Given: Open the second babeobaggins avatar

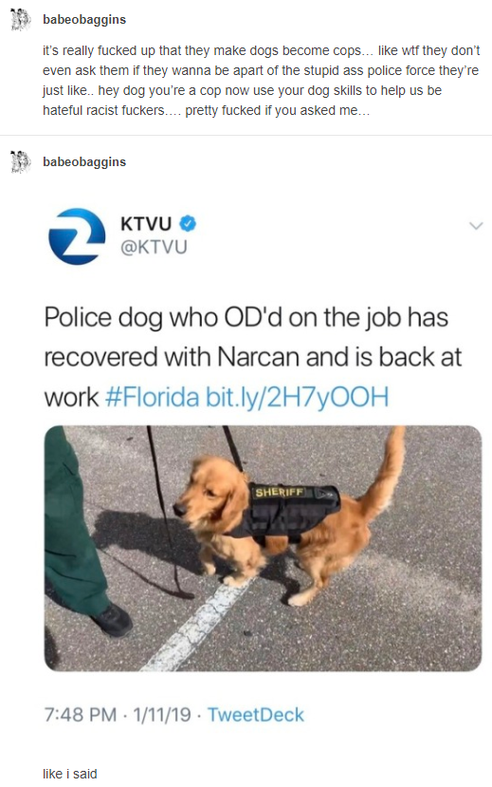Looking at the screenshot, I should 19,161.
